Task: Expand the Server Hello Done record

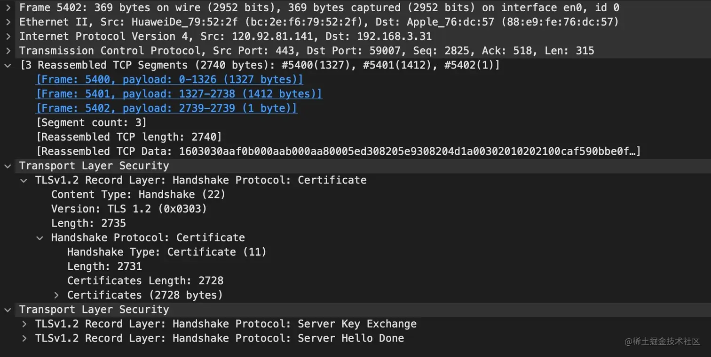Action: pos(24,338)
